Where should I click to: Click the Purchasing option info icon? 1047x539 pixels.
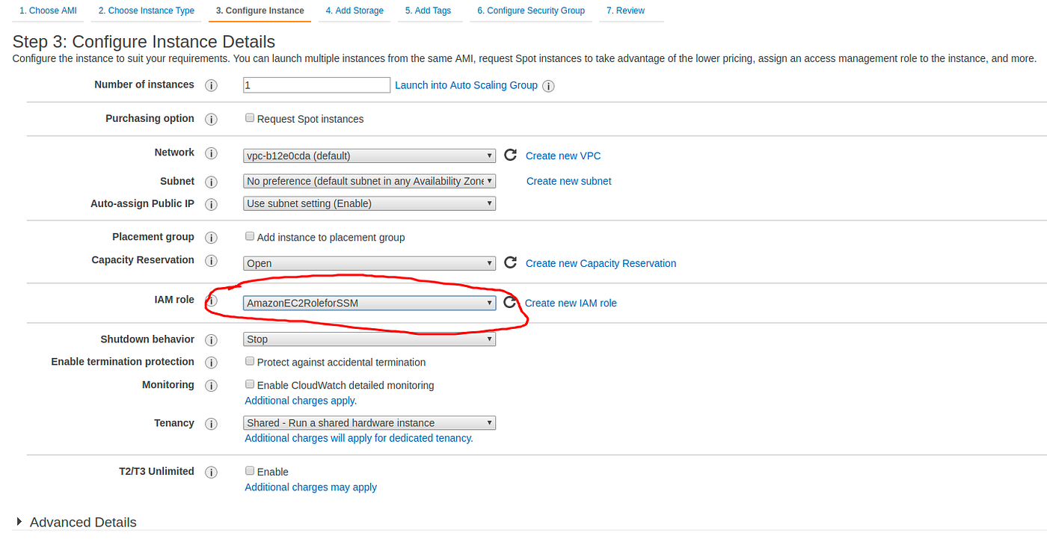pos(211,118)
